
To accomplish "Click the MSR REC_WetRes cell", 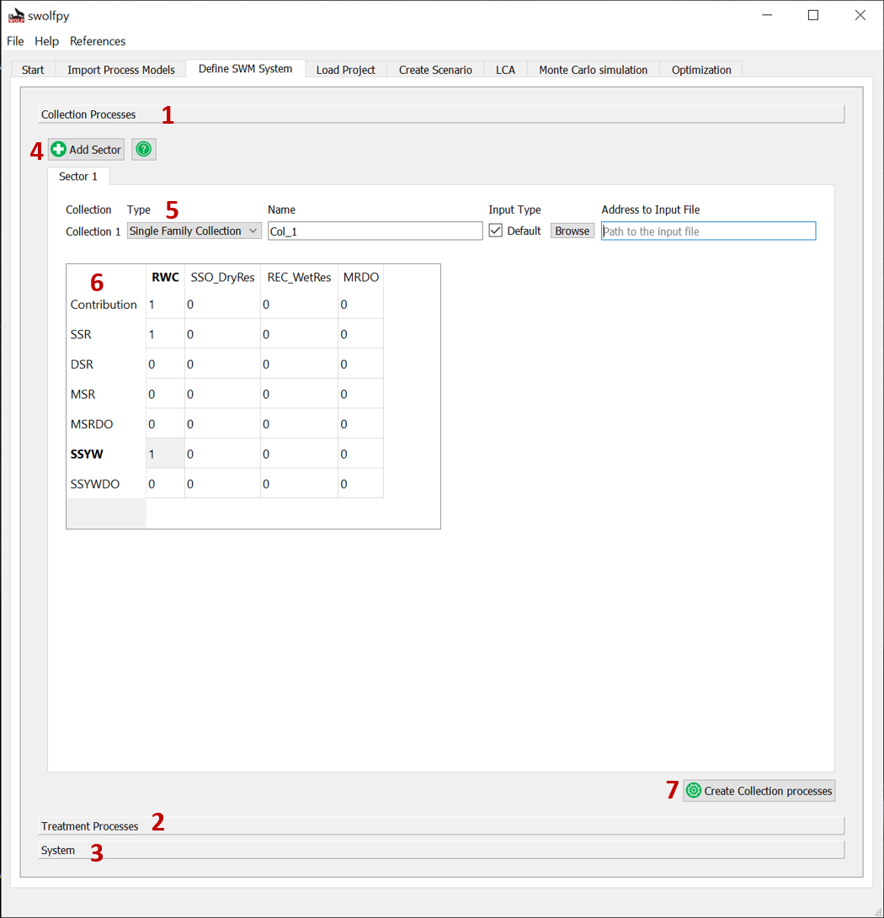I will tap(300, 394).
